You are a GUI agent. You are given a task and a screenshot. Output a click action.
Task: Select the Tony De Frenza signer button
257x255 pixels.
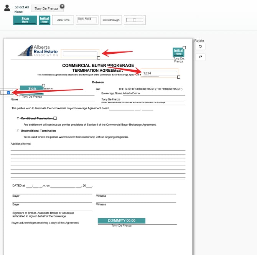pos(46,8)
